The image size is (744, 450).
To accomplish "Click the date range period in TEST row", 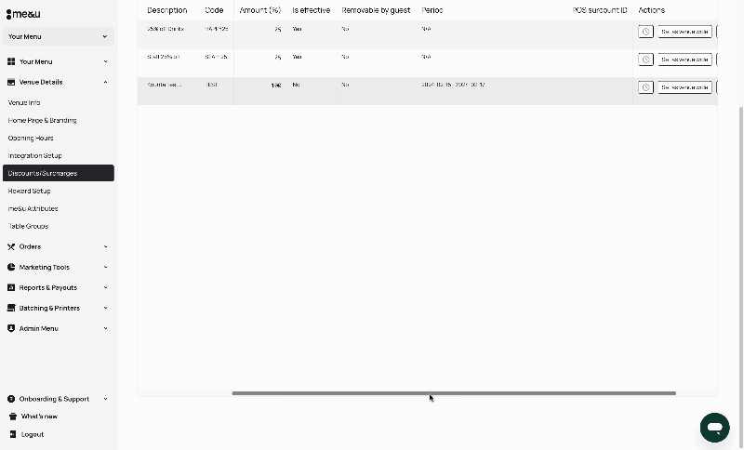I will tap(453, 85).
